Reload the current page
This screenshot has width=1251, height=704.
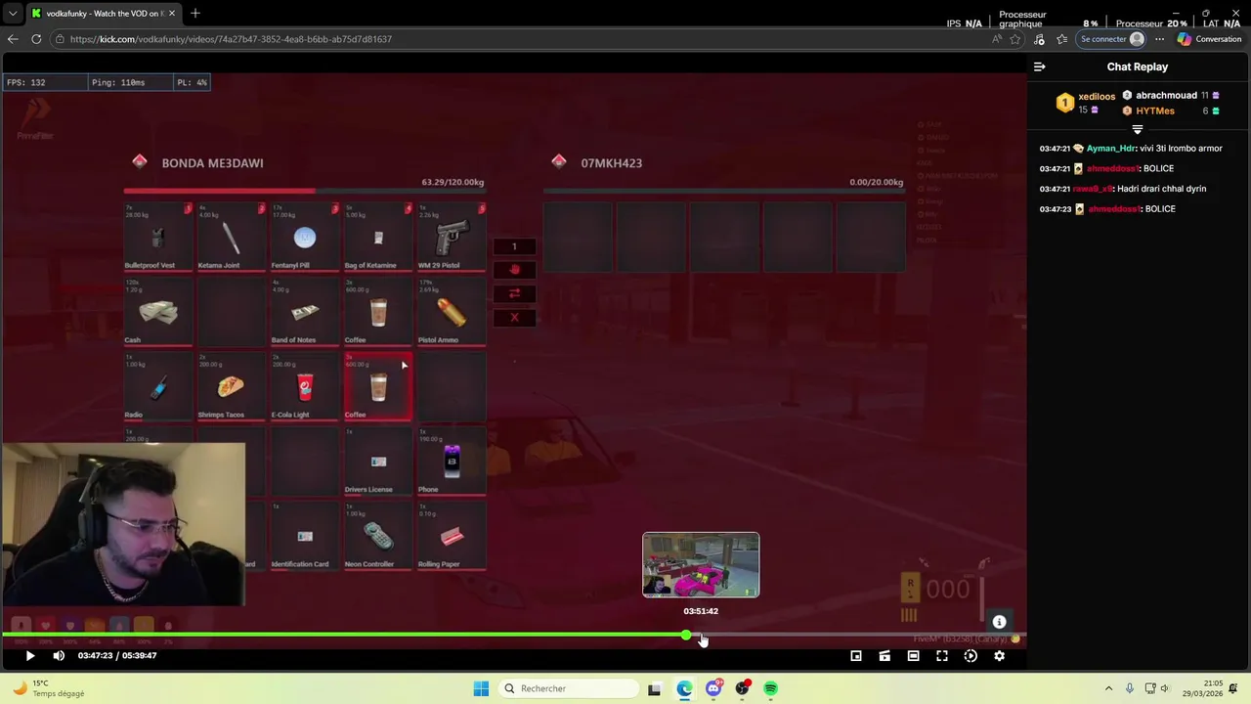(36, 39)
